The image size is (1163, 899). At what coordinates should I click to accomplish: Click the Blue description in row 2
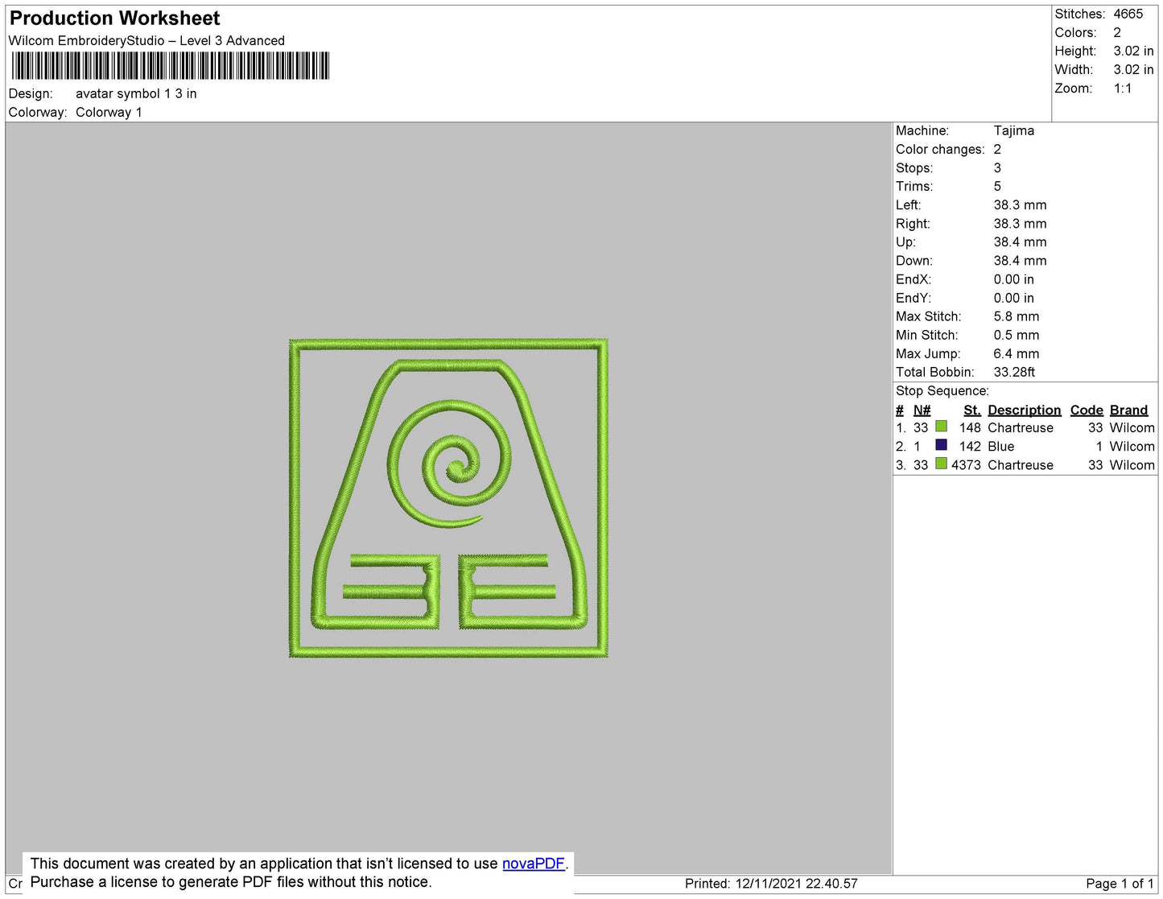pos(1000,446)
